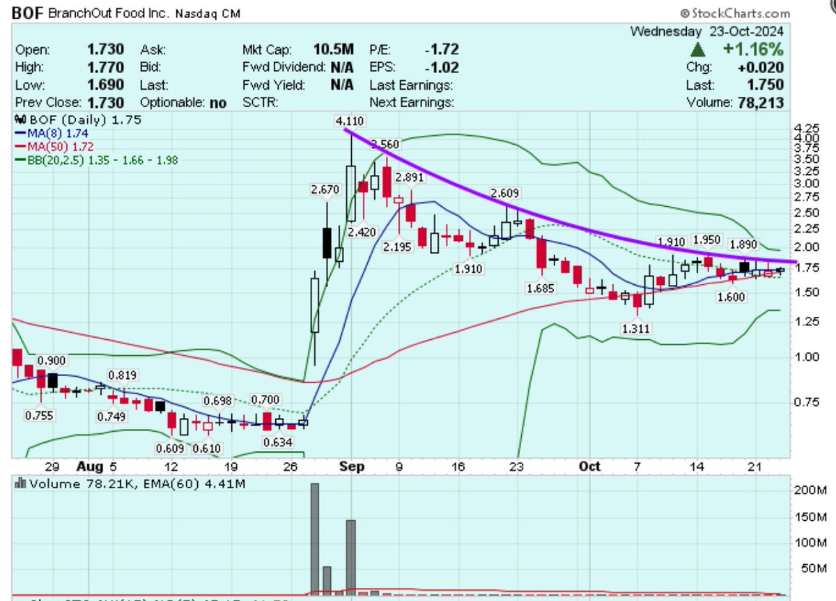Click the 0.634 price label
Image resolution: width=836 pixels, height=601 pixels.
[277, 441]
